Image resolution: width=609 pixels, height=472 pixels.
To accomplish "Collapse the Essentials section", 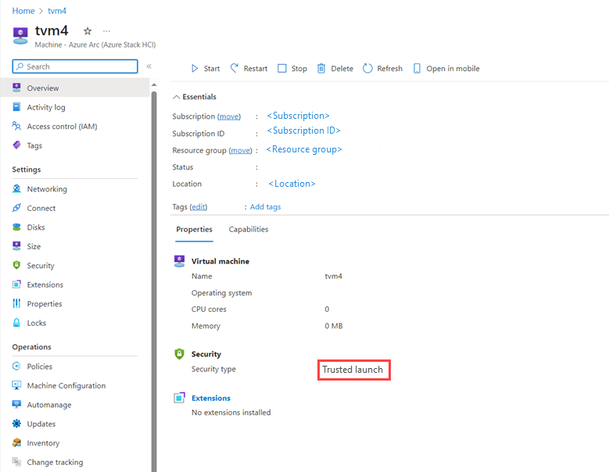I will click(177, 97).
